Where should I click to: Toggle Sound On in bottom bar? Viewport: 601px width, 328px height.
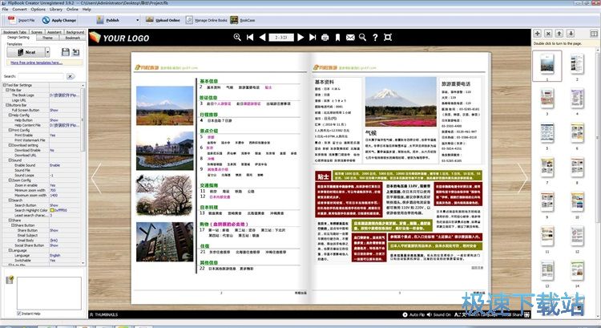(439, 314)
